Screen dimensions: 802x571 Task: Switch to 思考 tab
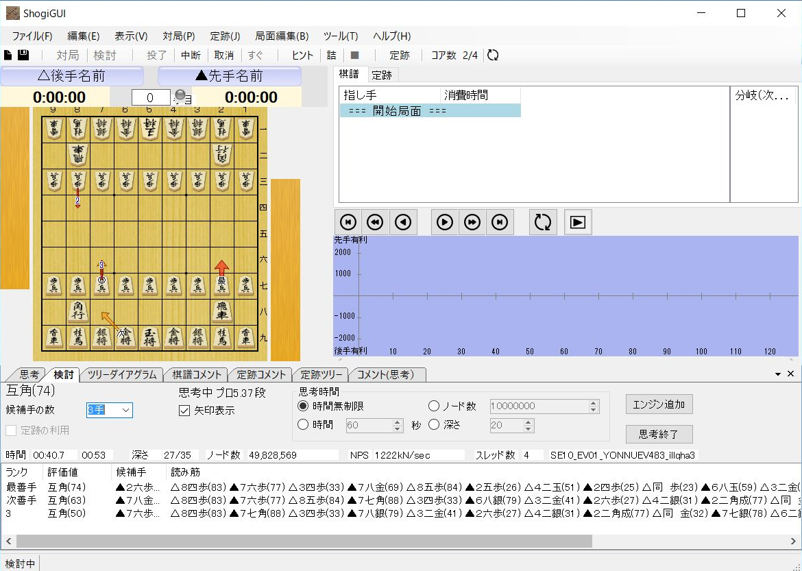pos(29,375)
